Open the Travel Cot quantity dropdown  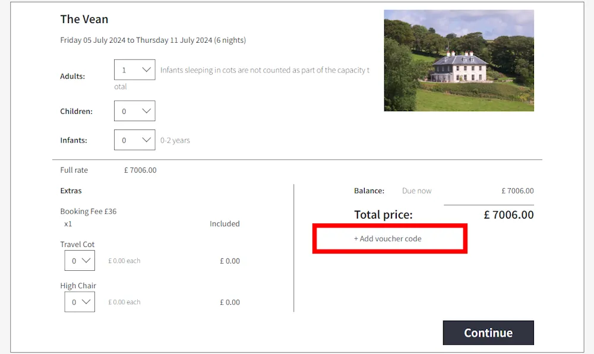79,261
